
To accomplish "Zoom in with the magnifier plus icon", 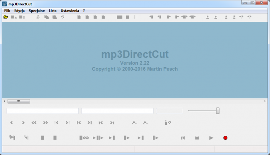I will pyautogui.click(x=134, y=122).
